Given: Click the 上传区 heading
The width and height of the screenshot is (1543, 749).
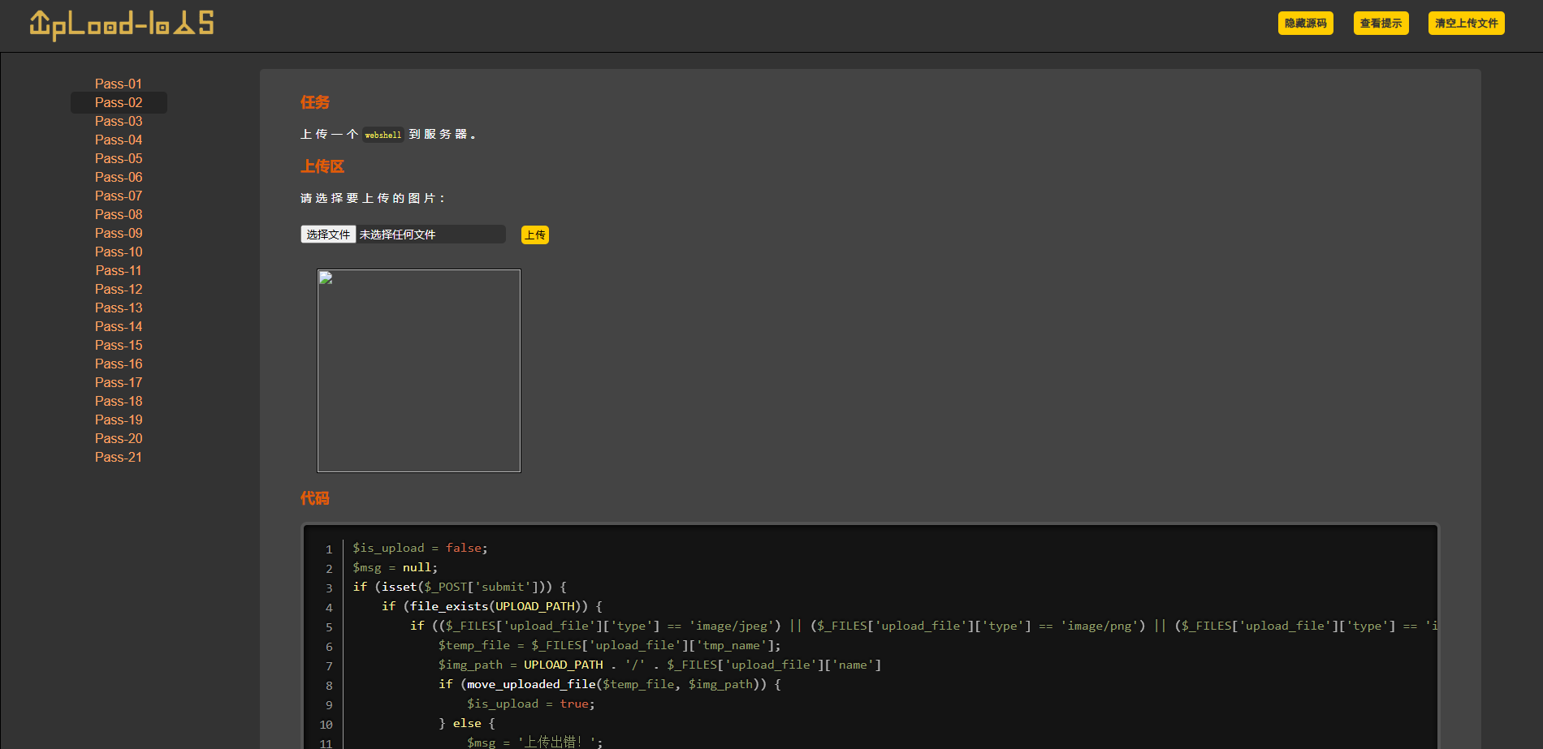Looking at the screenshot, I should coord(322,166).
